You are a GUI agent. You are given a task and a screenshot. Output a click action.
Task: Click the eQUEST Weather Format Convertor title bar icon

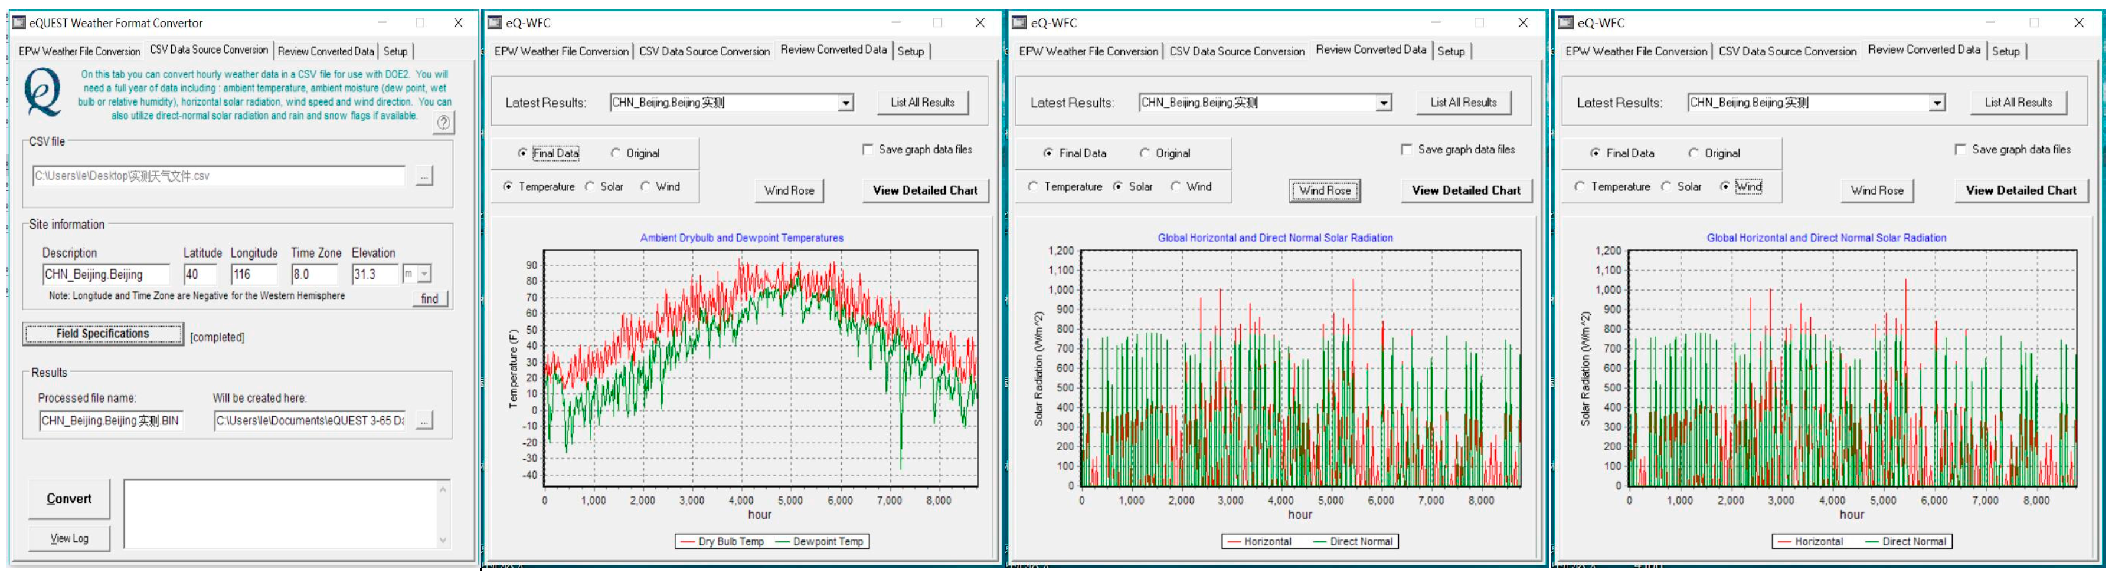click(x=19, y=23)
